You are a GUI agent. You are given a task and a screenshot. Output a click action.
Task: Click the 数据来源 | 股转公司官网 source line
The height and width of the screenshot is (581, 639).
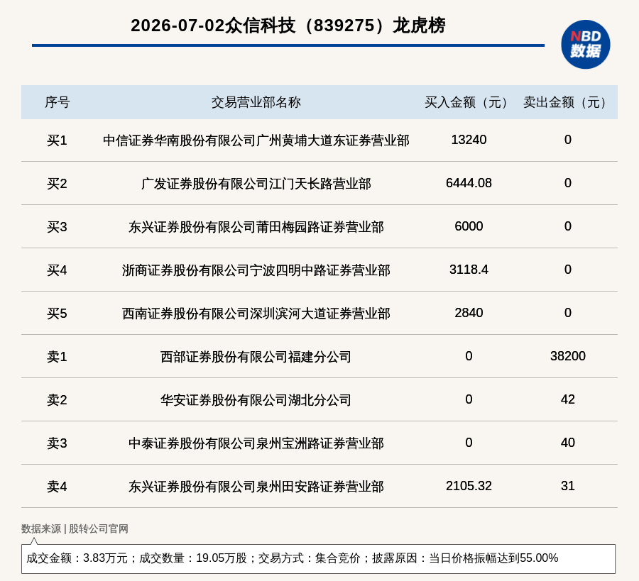click(x=75, y=529)
